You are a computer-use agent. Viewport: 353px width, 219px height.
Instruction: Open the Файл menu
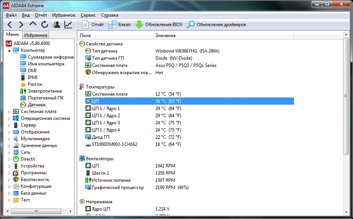[x=11, y=15]
